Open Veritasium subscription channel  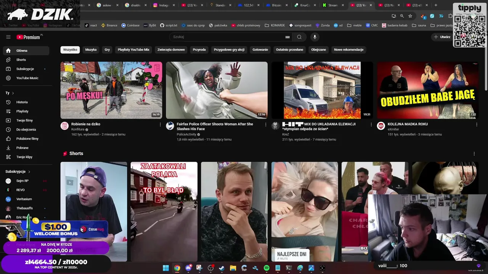click(26, 199)
